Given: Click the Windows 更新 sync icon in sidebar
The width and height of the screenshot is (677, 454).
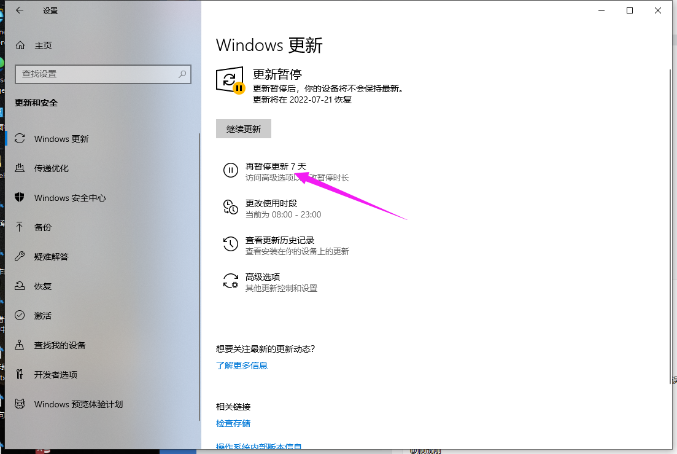Looking at the screenshot, I should (20, 139).
